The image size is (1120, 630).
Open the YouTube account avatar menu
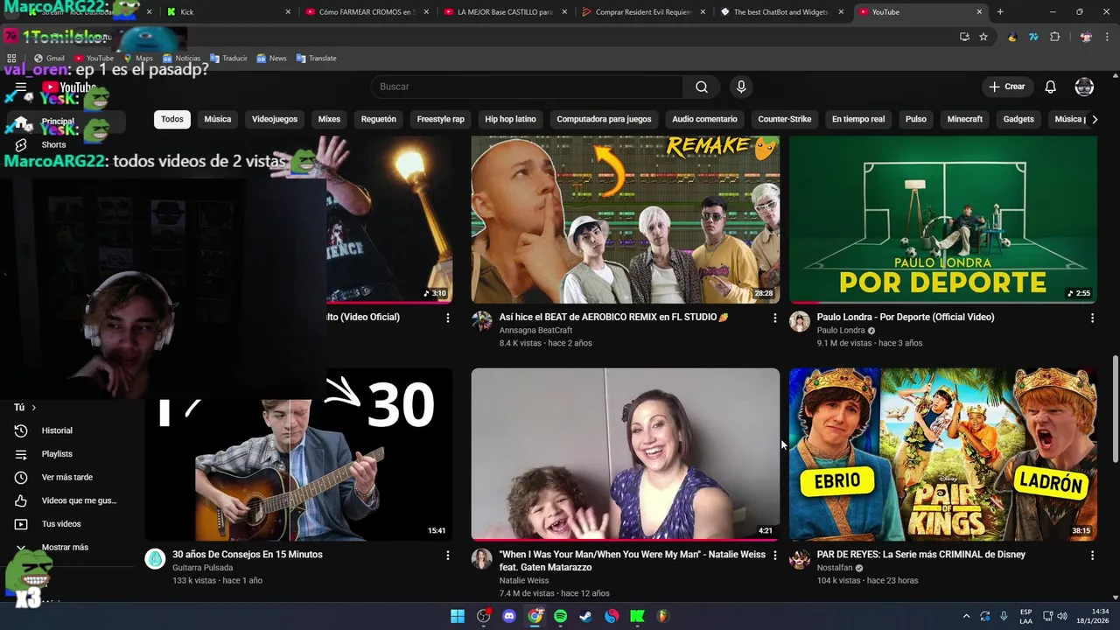[1084, 87]
